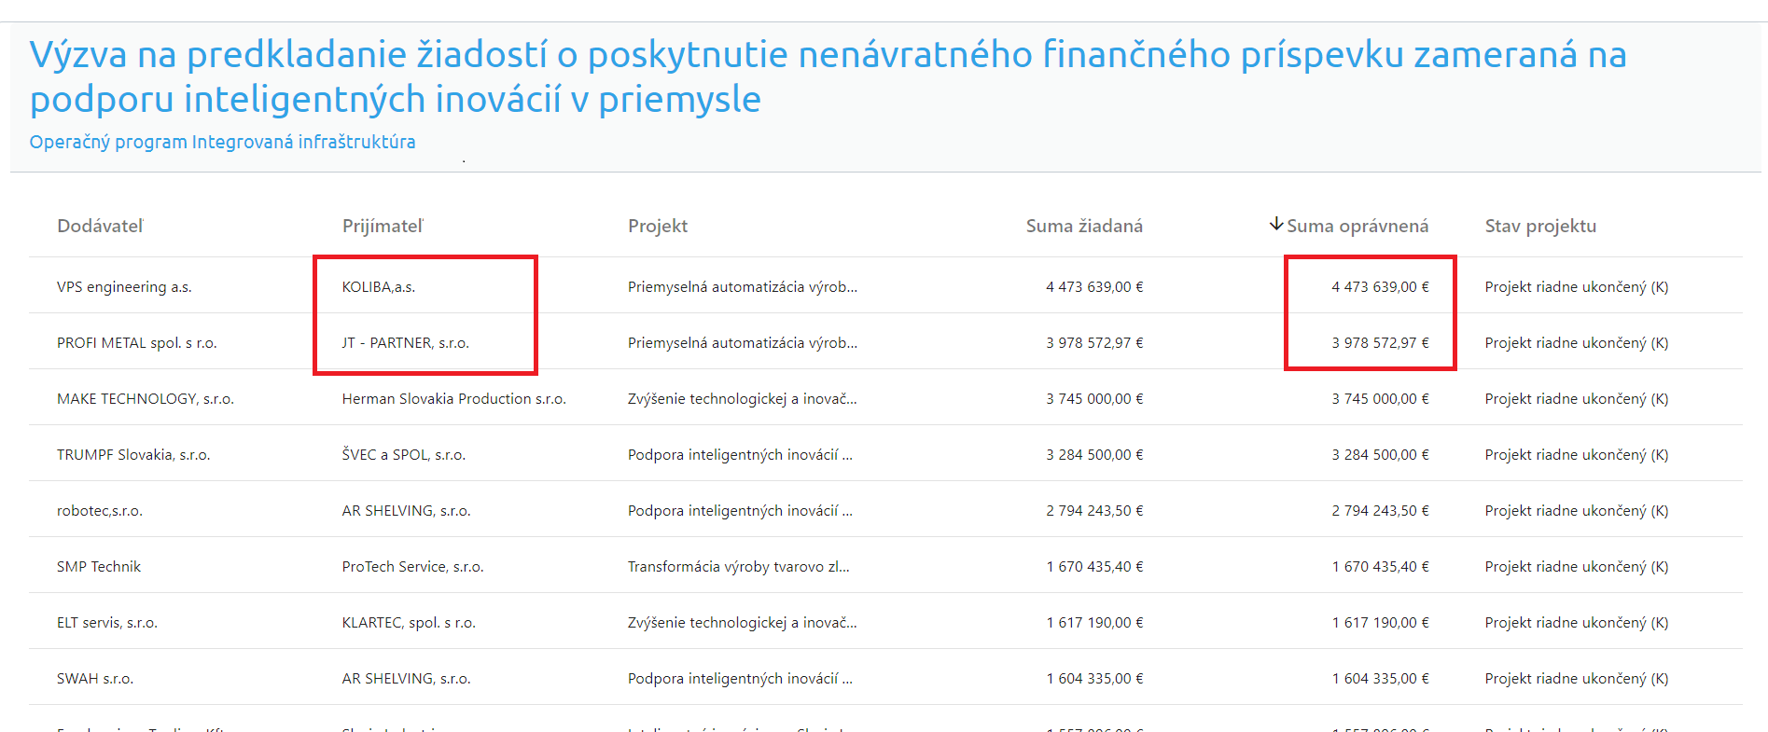The height and width of the screenshot is (732, 1768).
Task: Click Stav projektu column header
Action: point(1539,226)
